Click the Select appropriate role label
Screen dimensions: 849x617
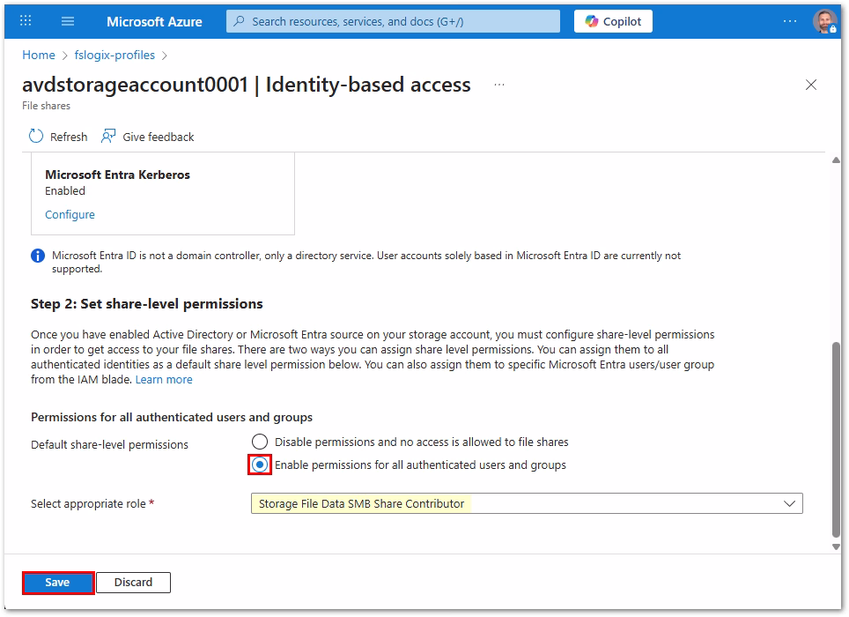click(88, 504)
